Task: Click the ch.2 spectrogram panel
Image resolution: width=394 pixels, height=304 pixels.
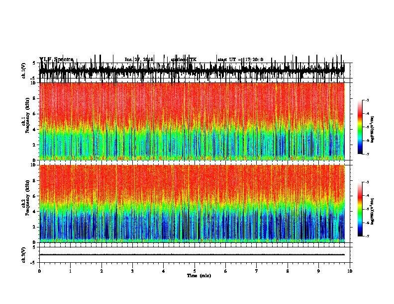Action: coord(192,204)
